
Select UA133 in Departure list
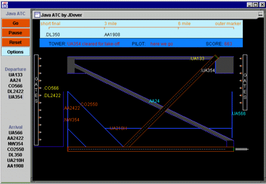click(x=15, y=75)
